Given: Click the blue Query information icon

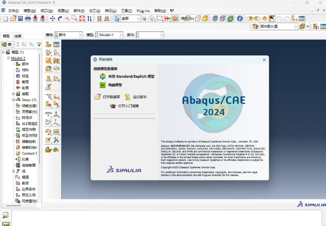Looking at the screenshot, I should 240,18.
